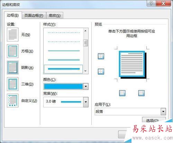Screen dimensions: 173x143
Task: Switch to the 边框(B) tab
Action: 13,15
